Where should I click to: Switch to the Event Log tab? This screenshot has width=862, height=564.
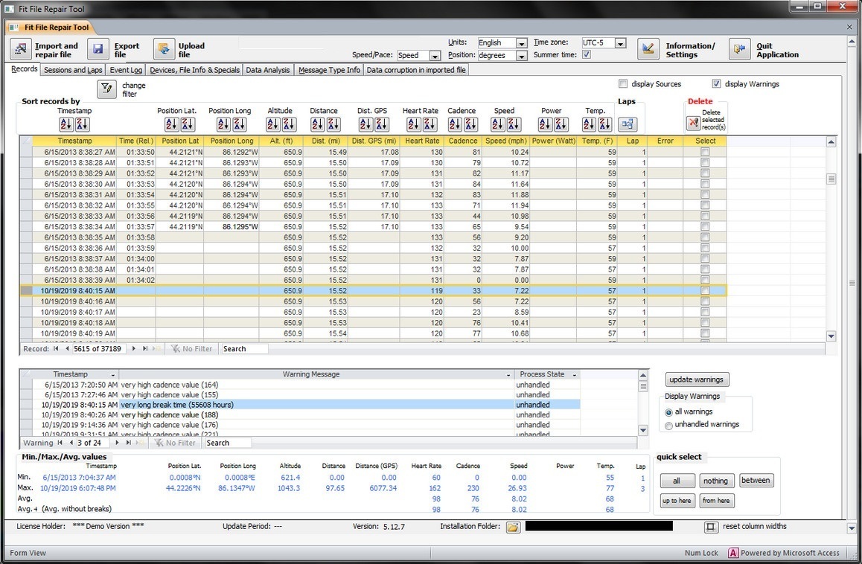pyautogui.click(x=126, y=70)
